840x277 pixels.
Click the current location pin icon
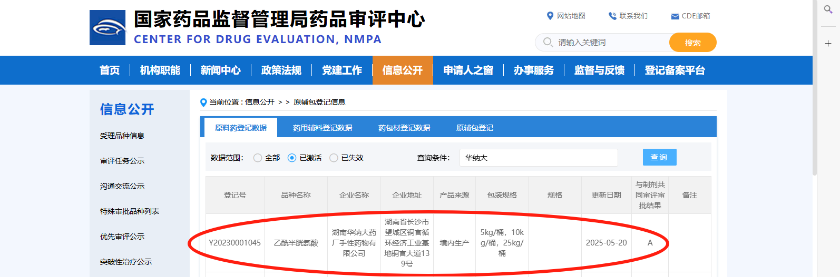[203, 102]
